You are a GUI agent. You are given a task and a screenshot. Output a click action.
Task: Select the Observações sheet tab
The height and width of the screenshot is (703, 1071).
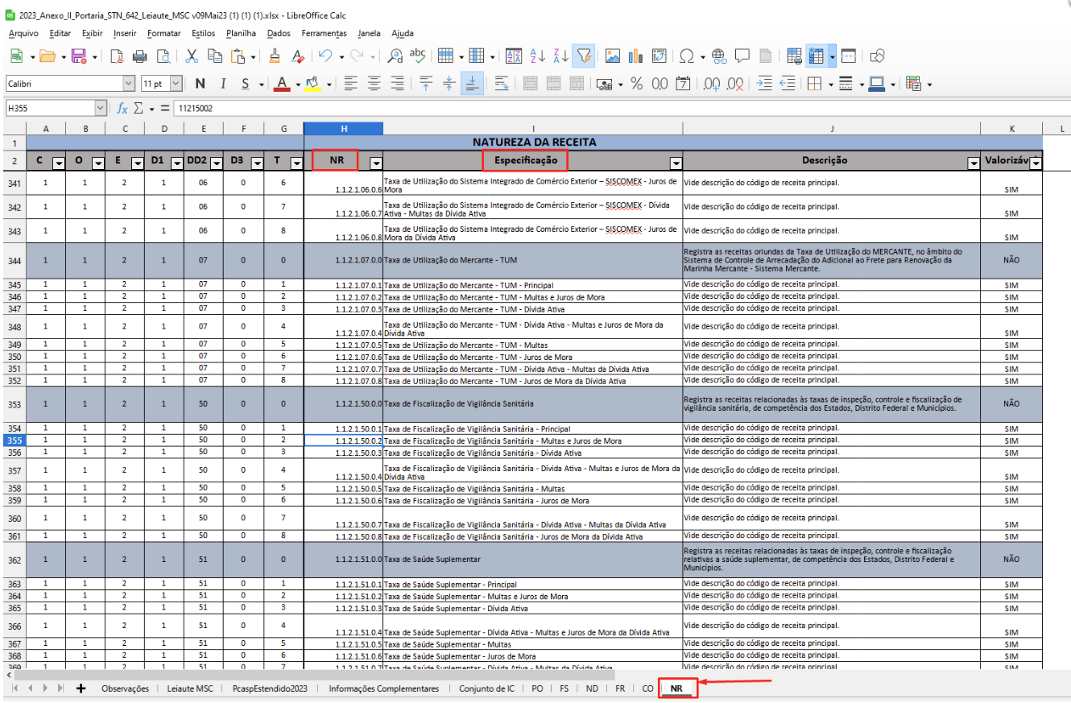coord(125,689)
